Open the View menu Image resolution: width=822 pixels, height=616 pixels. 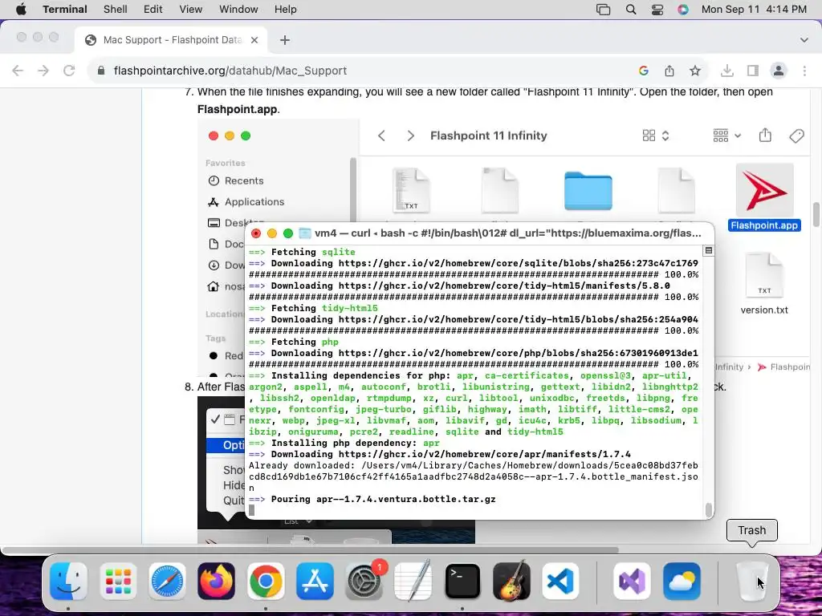191,10
